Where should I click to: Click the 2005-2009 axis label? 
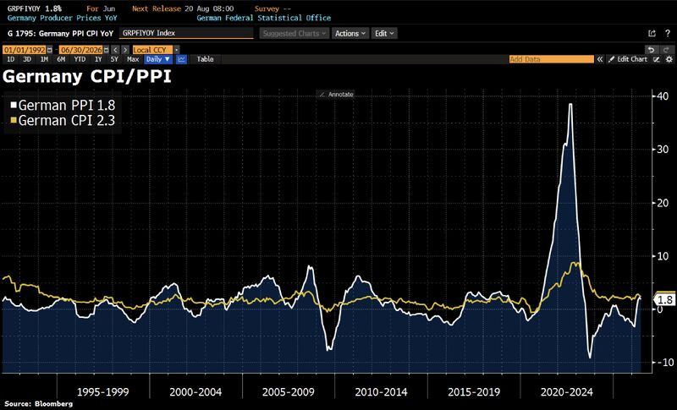tap(289, 392)
